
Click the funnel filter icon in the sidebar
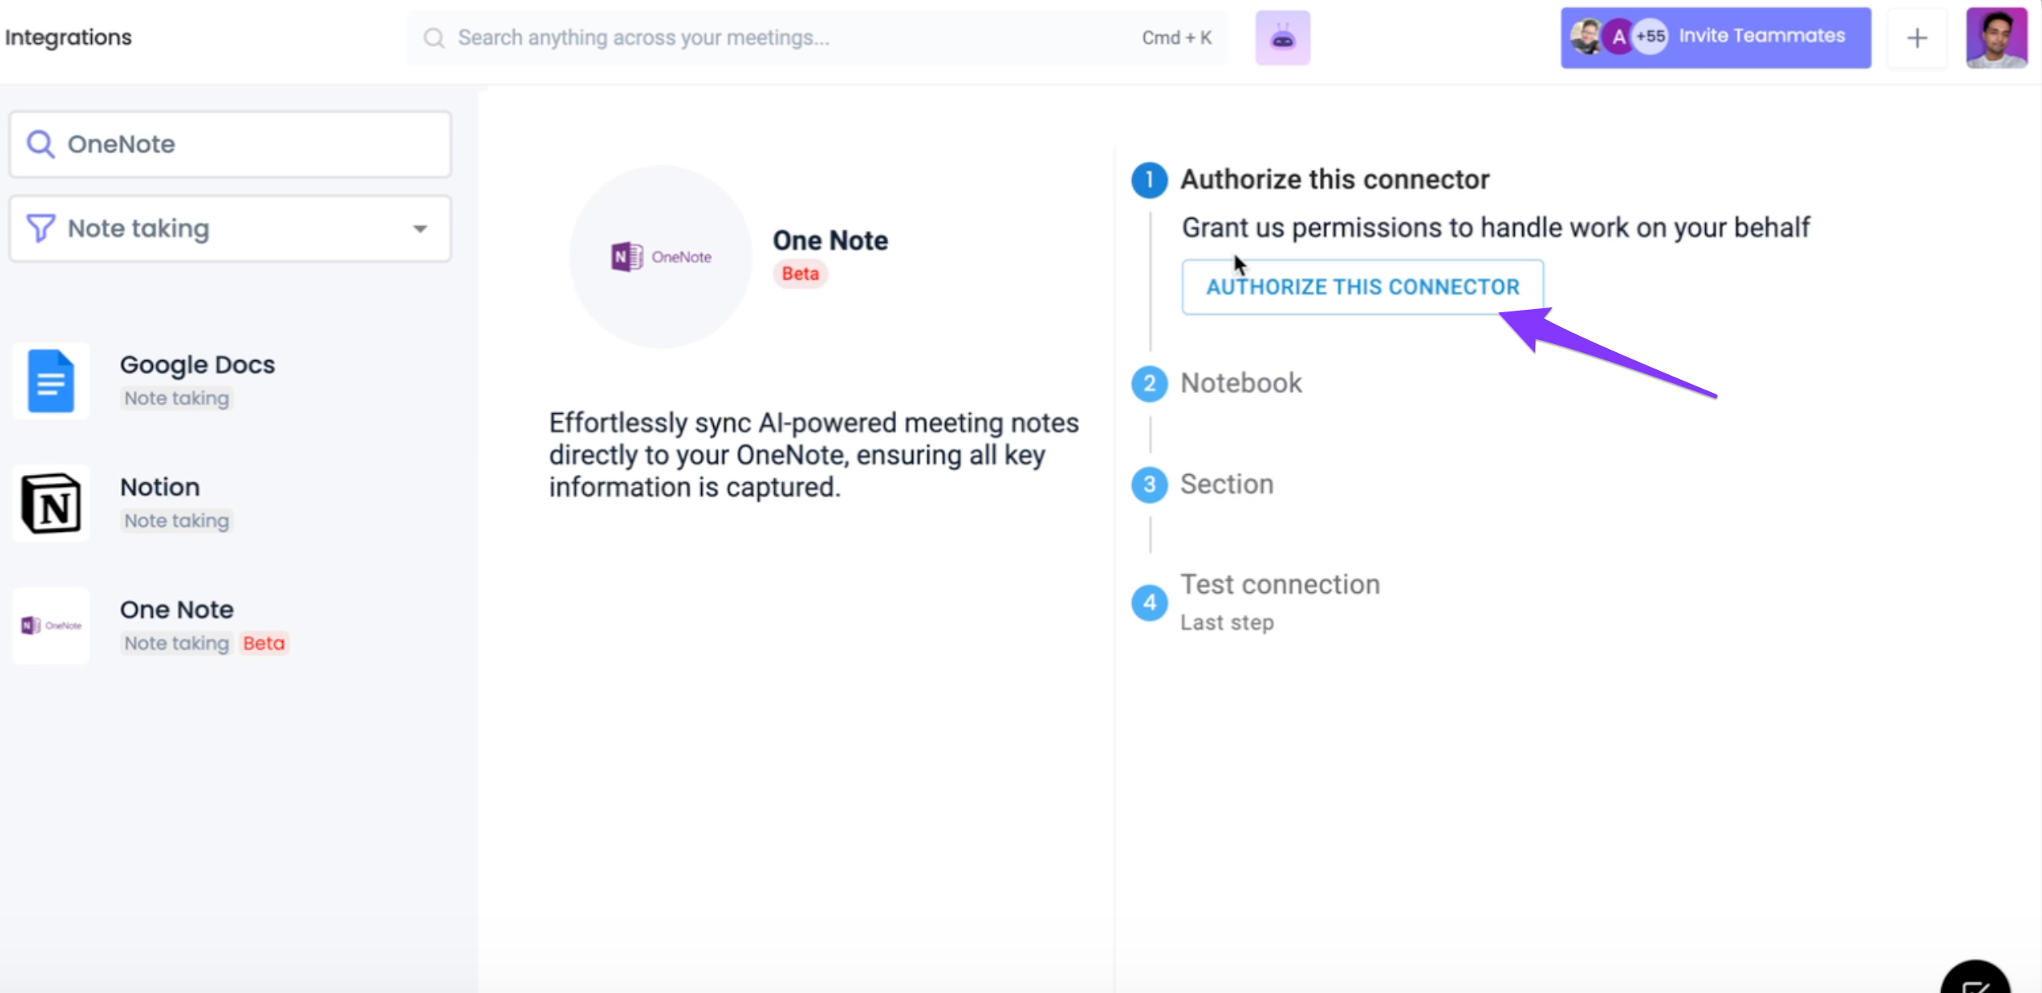point(41,228)
